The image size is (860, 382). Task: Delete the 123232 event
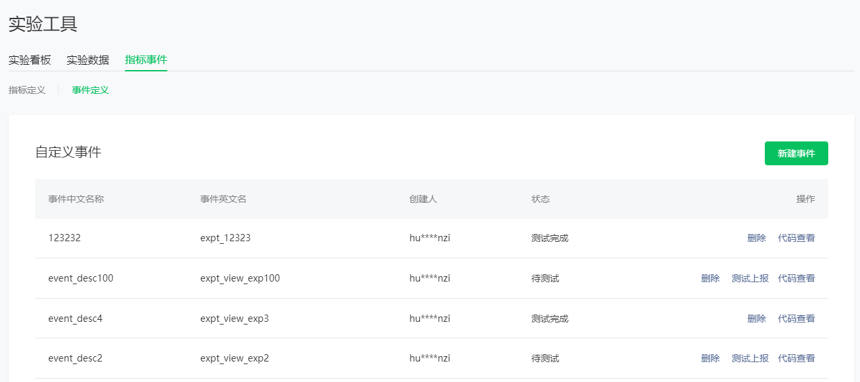pyautogui.click(x=756, y=238)
